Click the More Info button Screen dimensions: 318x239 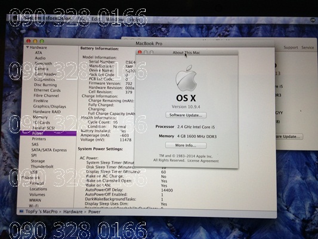pyautogui.click(x=186, y=145)
